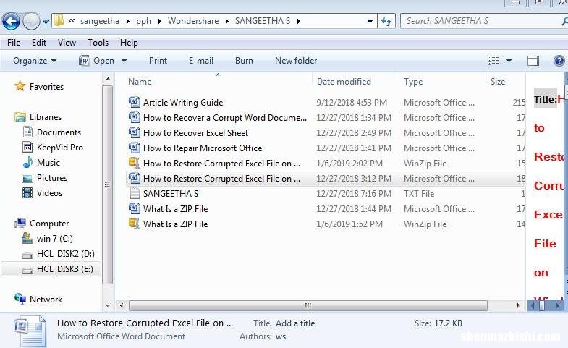Image resolution: width=568 pixels, height=348 pixels.
Task: Sort by Date modified column header
Action: click(344, 82)
